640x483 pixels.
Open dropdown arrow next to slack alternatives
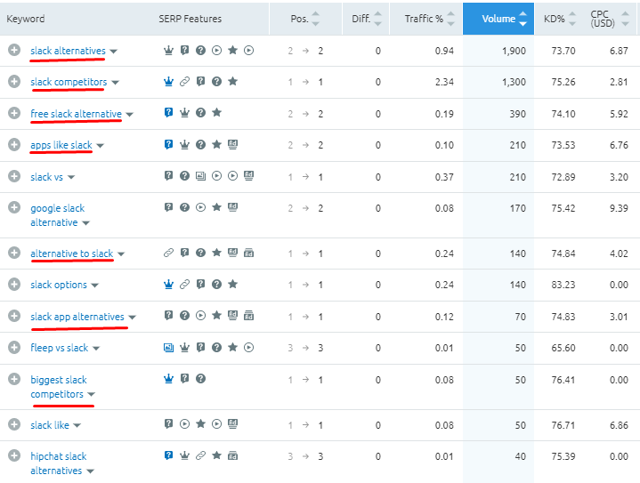pos(113,52)
